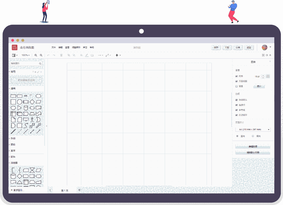Click the grid color swatch
Screen dimensions: 283x205
click(x=268, y=76)
